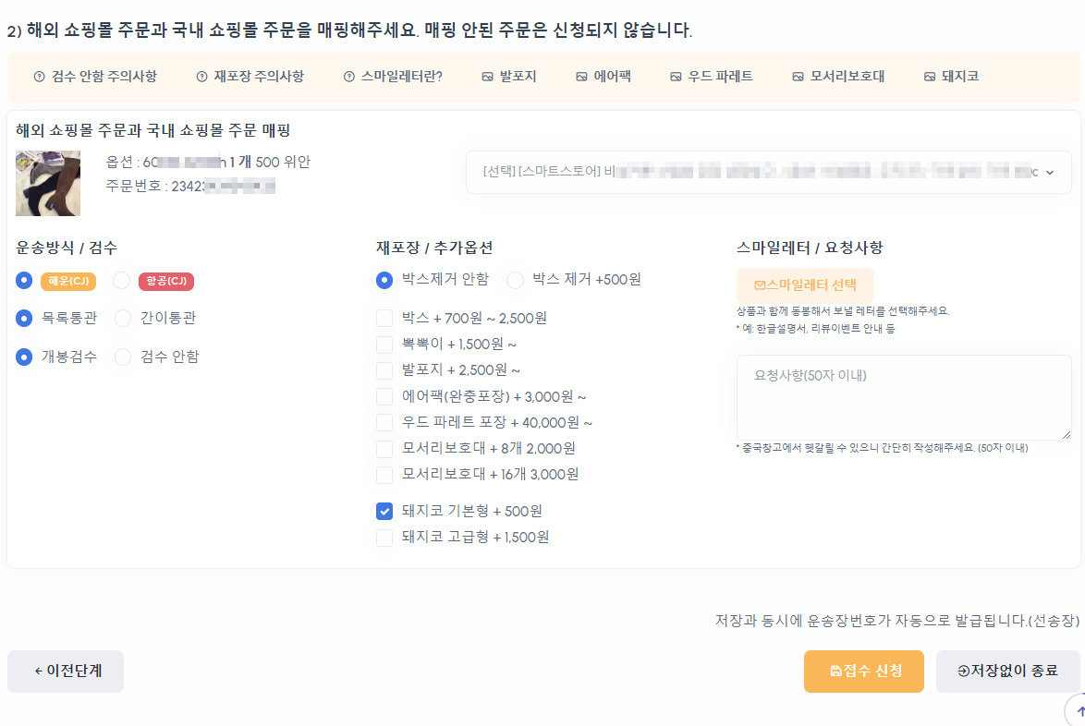This screenshot has height=726, width=1085.
Task: Select the 항공(CJ) shipping option
Action: pos(121,279)
